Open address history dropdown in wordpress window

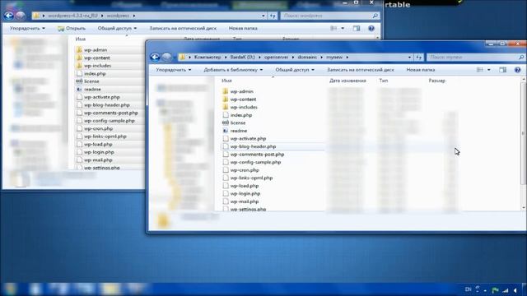tap(263, 16)
